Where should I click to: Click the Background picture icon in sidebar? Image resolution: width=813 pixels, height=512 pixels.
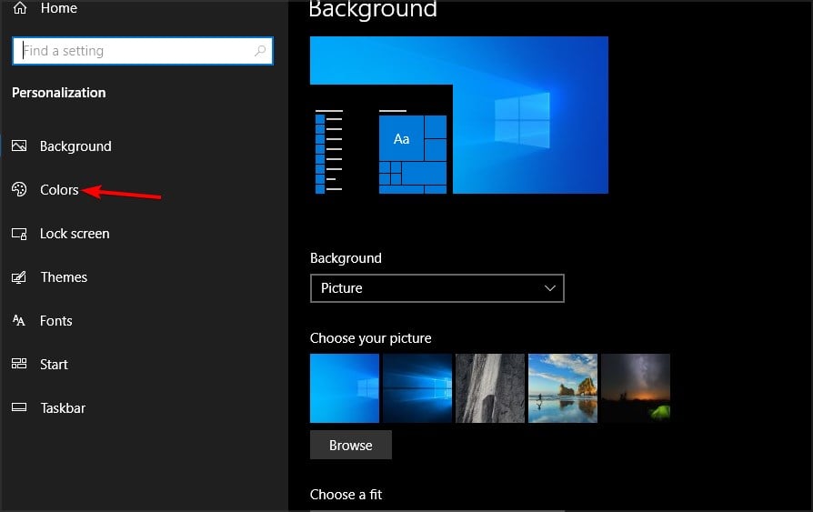coord(19,146)
